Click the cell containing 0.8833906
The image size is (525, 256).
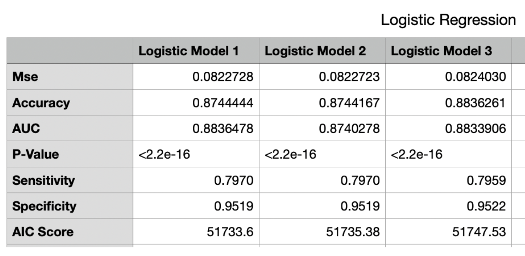[448, 128]
